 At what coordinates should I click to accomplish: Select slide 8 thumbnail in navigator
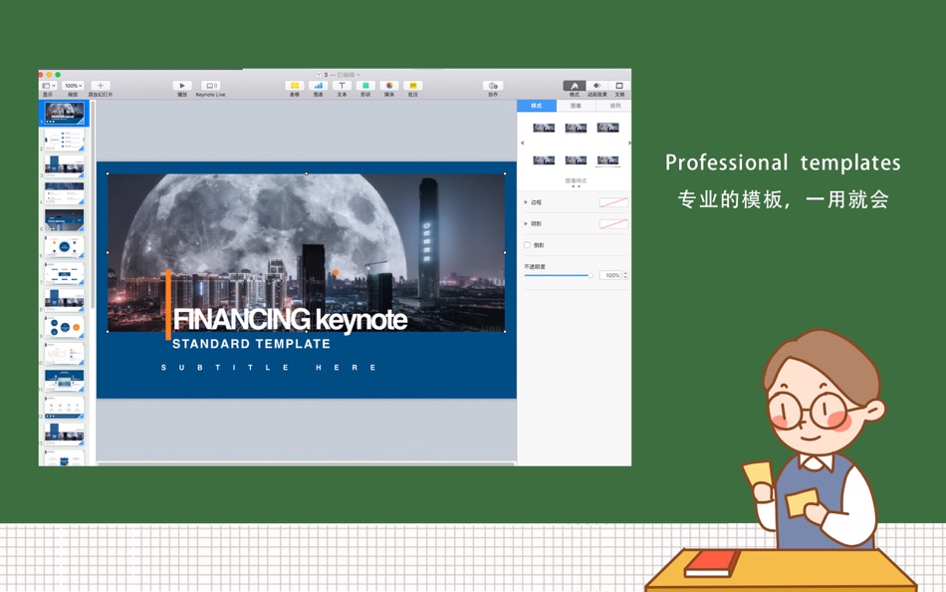point(64,300)
